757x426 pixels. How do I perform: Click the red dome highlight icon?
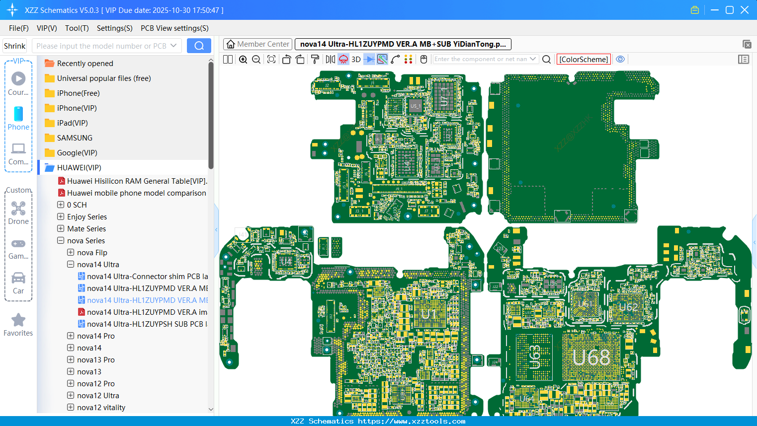(x=343, y=59)
